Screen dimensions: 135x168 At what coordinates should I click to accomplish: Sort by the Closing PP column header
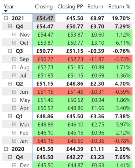(70, 6)
